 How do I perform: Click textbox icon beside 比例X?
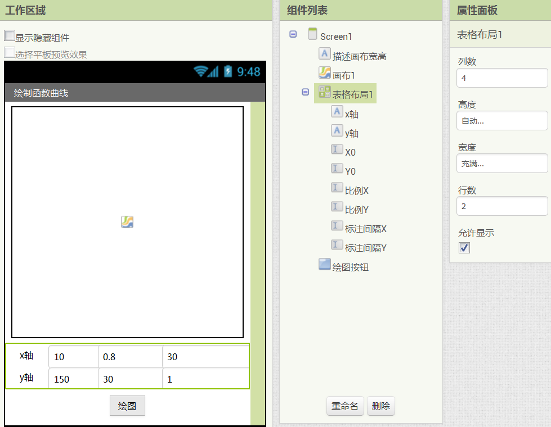[337, 187]
